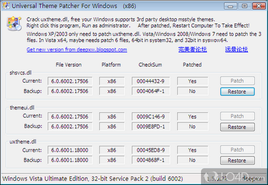268x185 pixels.
Task: Select uxtheme.dll current file version field
Action: (x=70, y=150)
